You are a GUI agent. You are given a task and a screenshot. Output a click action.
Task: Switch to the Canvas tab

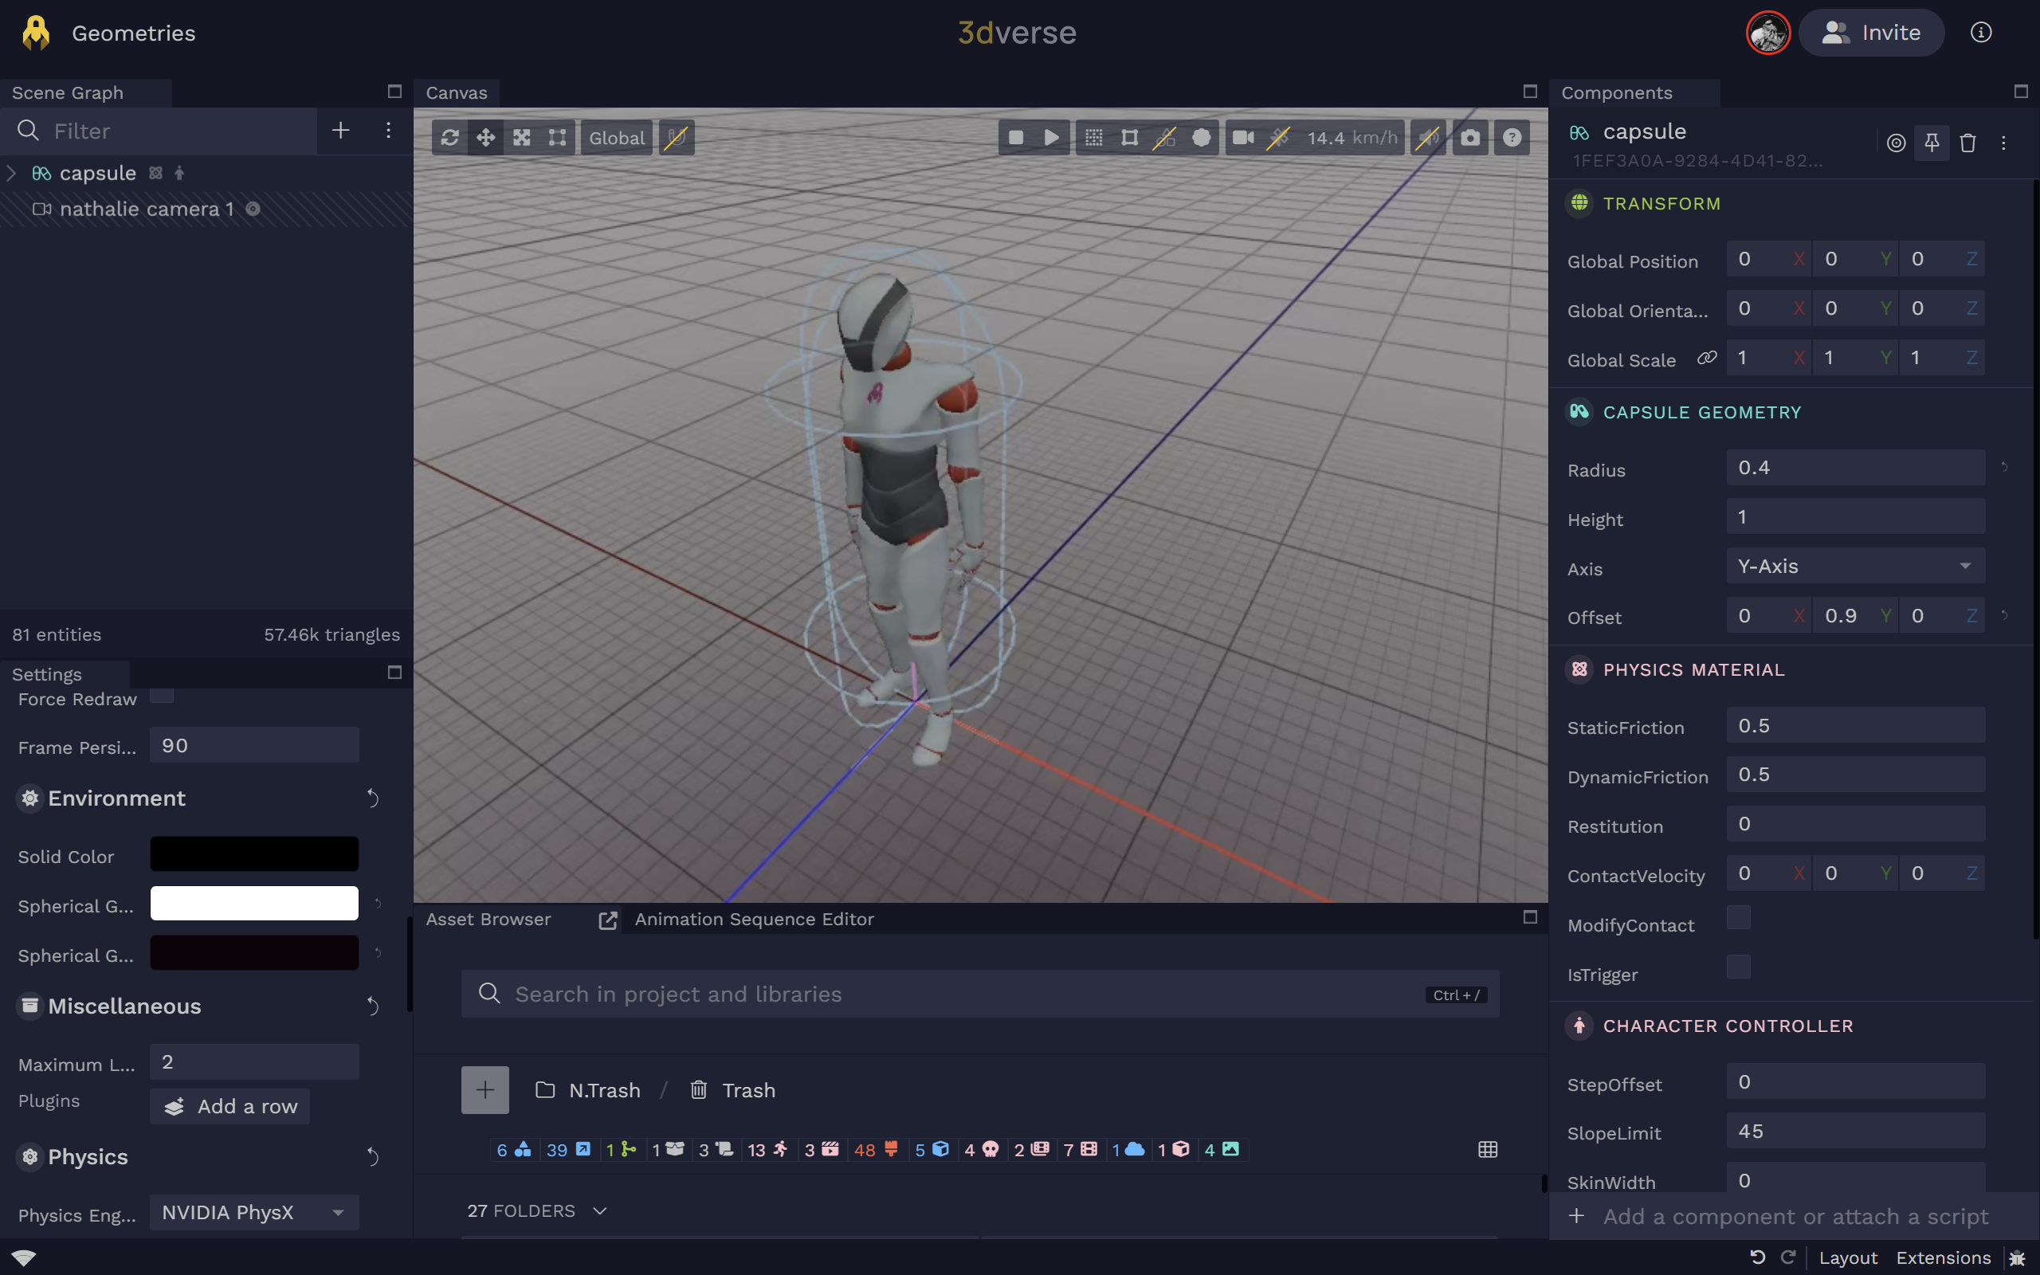point(456,92)
